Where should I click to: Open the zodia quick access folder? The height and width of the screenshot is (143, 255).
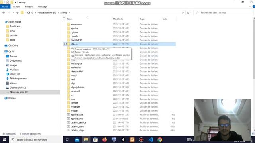click(x=12, y=40)
